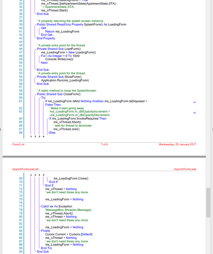Click 'ms_oThread.Join()' on line 67
The image size is (213, 254).
(x=66, y=129)
